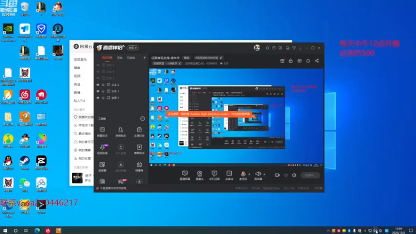Screen dimensions: 416x234
Task: Open the Recycle Bin on the desktop
Action: [x=24, y=9]
